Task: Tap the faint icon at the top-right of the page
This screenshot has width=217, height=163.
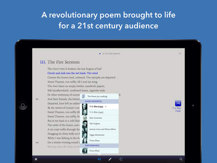Action: tap(179, 53)
